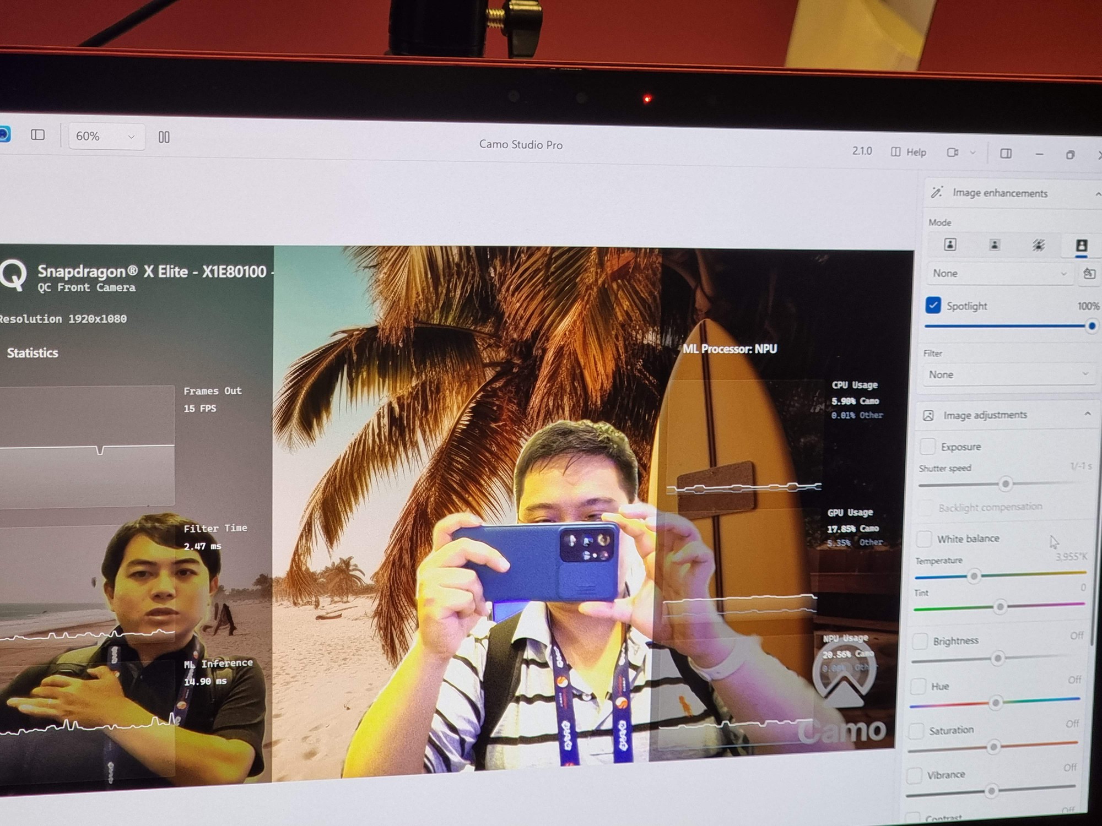Click the ML Processor: NPU text
1102x826 pixels.
(730, 349)
